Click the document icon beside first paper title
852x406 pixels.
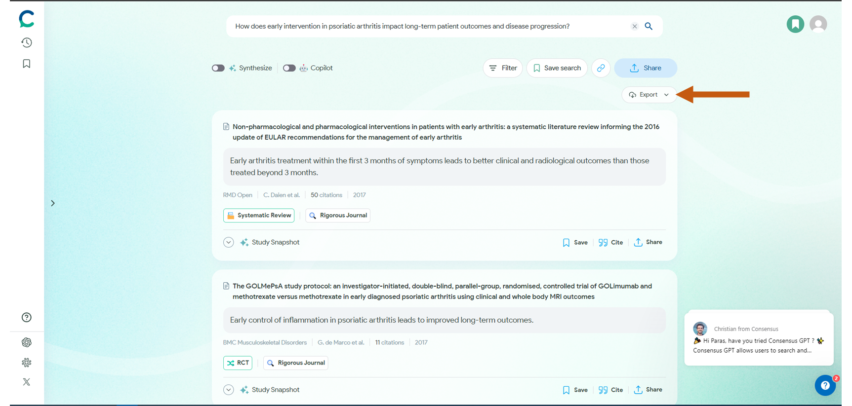[226, 127]
